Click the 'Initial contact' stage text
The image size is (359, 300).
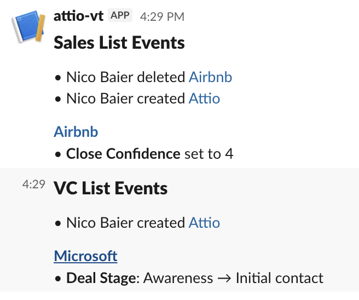pyautogui.click(x=279, y=278)
